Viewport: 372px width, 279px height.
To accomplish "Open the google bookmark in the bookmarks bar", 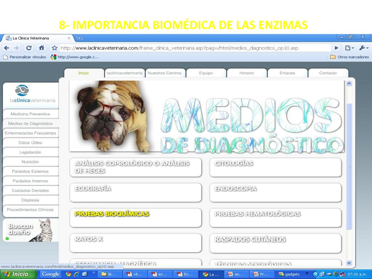I will (x=75, y=57).
